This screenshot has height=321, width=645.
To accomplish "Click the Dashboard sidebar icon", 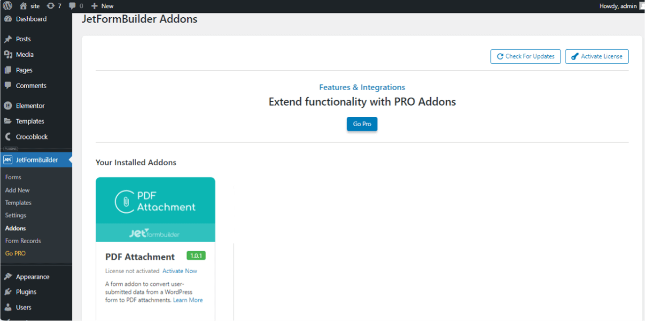I will pyautogui.click(x=8, y=19).
